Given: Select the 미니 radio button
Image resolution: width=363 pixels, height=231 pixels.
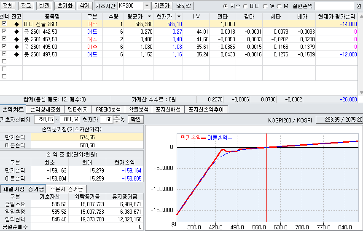Looking at the screenshot, I should point(245,6).
